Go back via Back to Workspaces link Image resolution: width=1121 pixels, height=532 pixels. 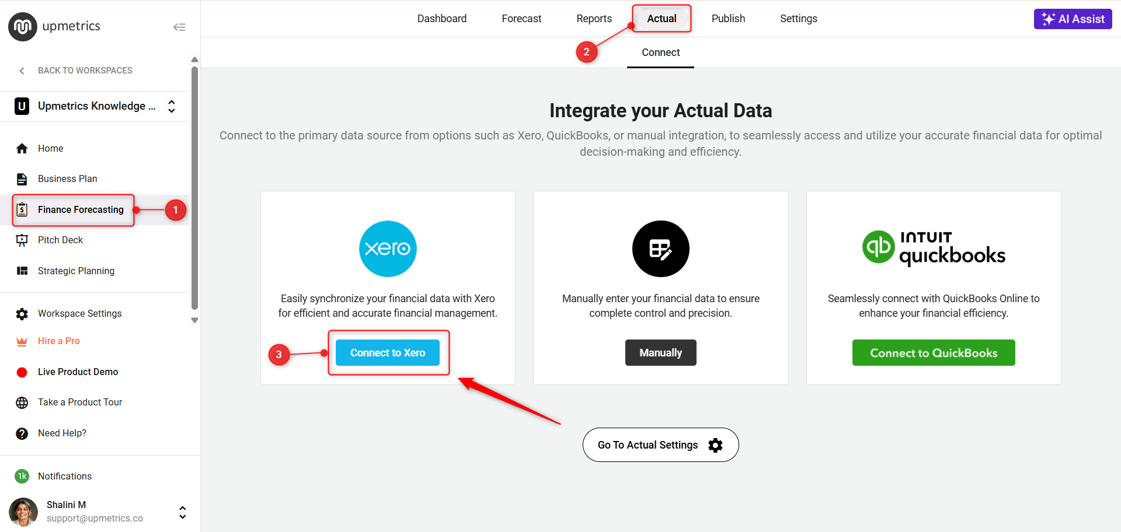click(x=85, y=71)
